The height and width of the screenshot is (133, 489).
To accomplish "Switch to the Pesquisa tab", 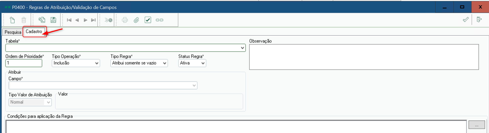I will [x=13, y=32].
